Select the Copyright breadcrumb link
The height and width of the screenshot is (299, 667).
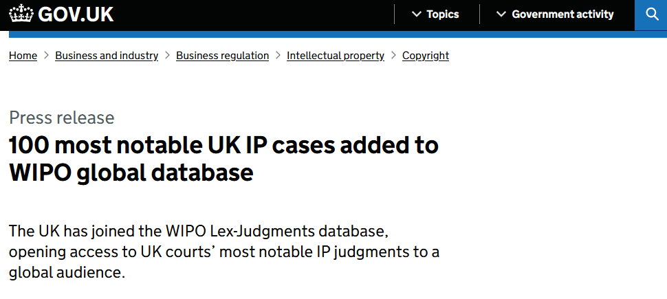425,56
